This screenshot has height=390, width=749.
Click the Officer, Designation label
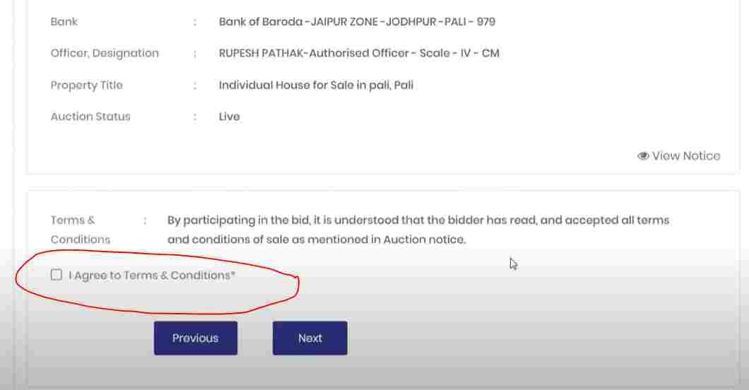click(x=105, y=54)
